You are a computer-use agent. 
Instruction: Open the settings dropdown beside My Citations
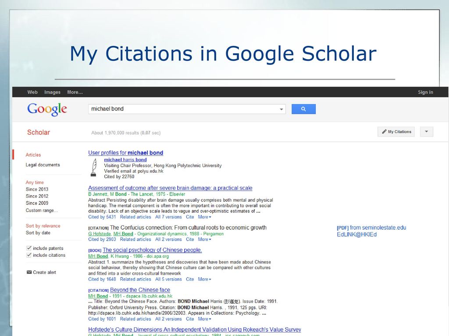(426, 132)
